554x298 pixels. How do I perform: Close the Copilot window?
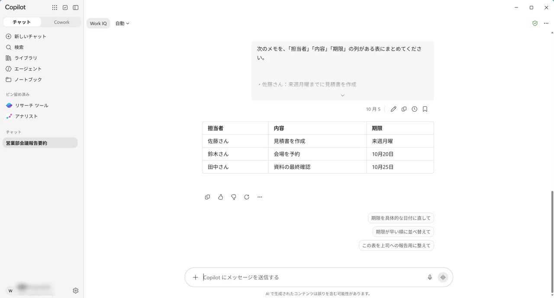[x=546, y=7]
